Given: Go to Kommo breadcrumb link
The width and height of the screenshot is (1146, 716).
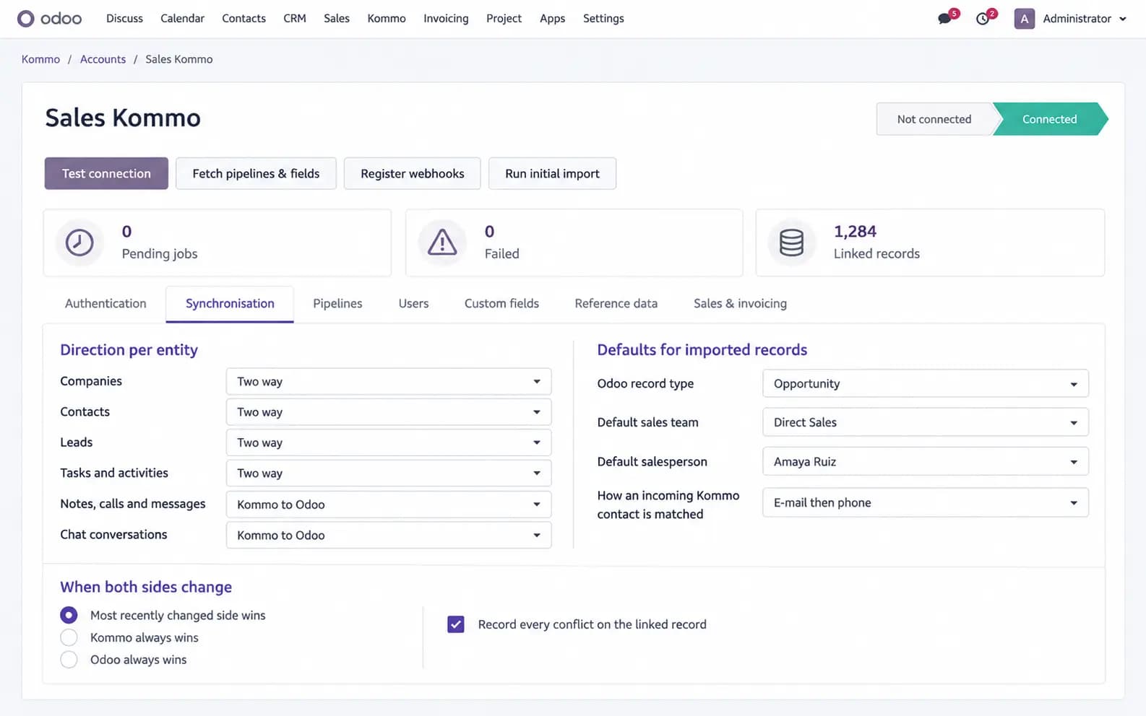Looking at the screenshot, I should [40, 59].
